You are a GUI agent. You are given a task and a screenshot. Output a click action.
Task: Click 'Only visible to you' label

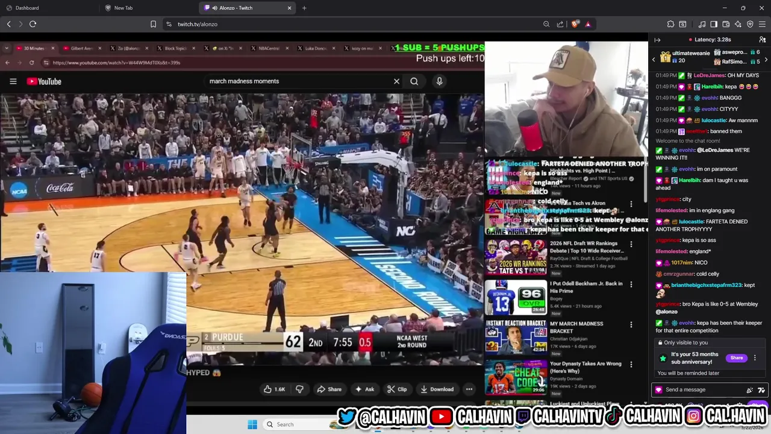pos(687,342)
